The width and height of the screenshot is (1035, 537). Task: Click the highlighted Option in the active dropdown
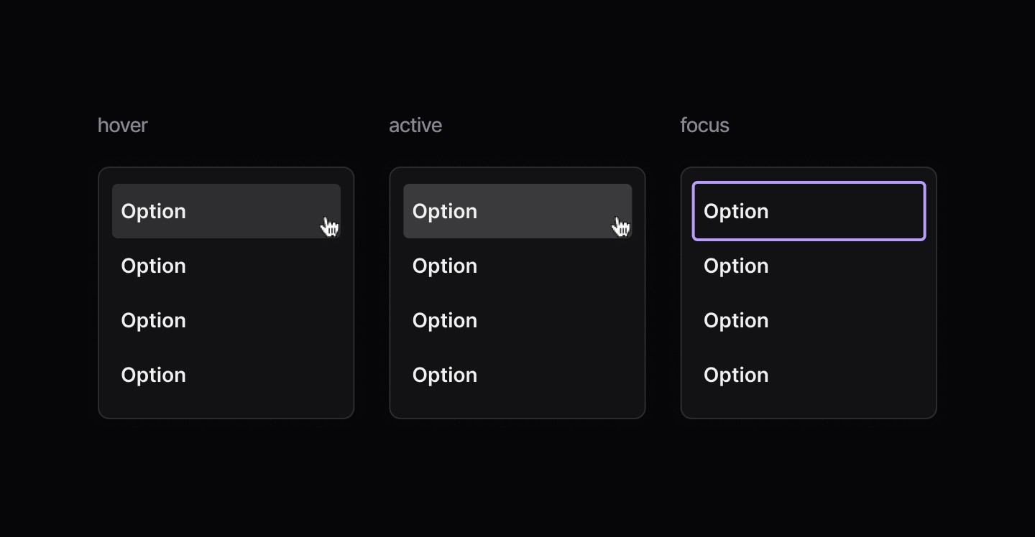click(x=517, y=211)
